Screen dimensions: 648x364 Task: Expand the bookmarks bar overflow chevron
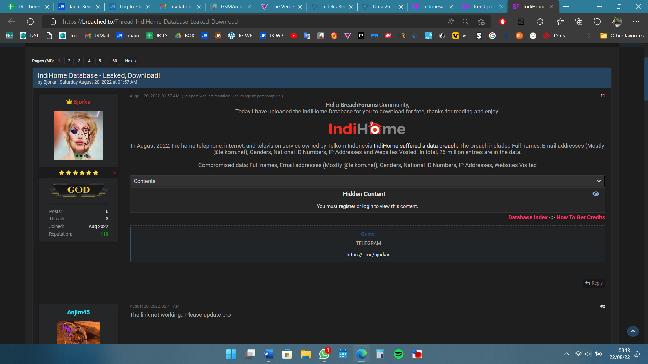[589, 36]
